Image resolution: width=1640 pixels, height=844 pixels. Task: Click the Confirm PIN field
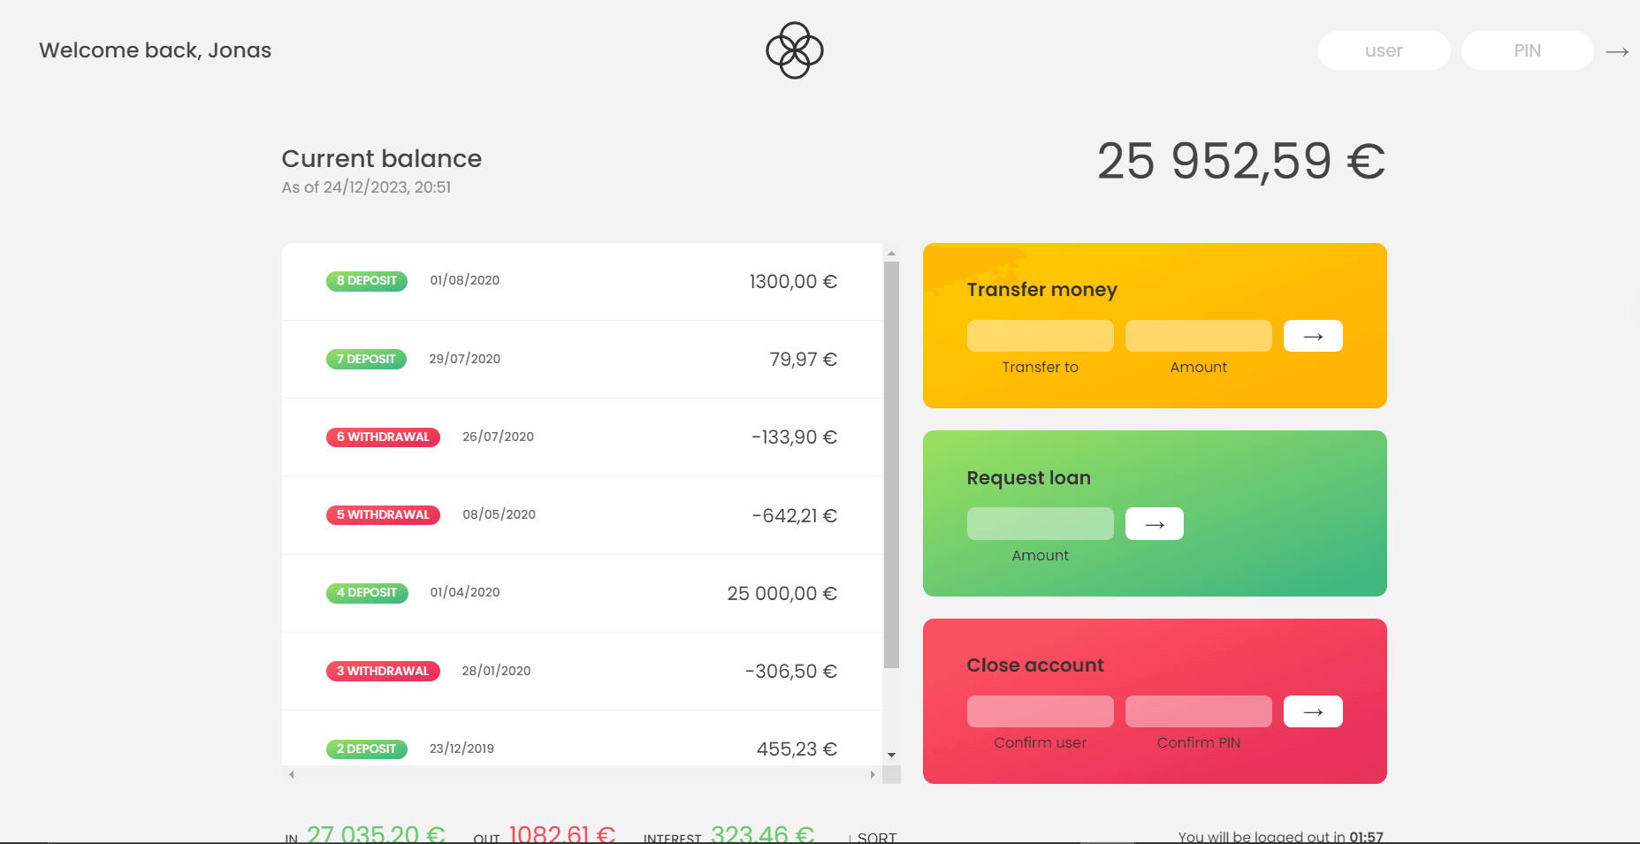[x=1198, y=711]
